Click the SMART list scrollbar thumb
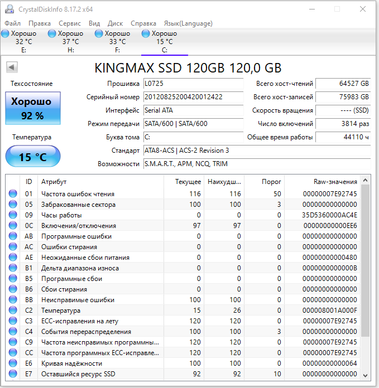This screenshot has height=388, width=379. coord(365,261)
